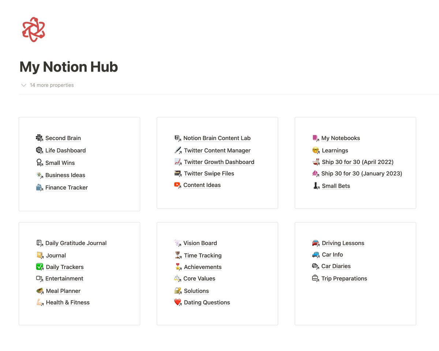The width and height of the screenshot is (439, 351).
Task: Click the My Notion Hub title
Action: tap(69, 67)
